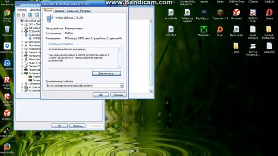Expand the IDE ATA/ATAPI controllers node
This screenshot has height=156, width=278.
pos(22,28)
